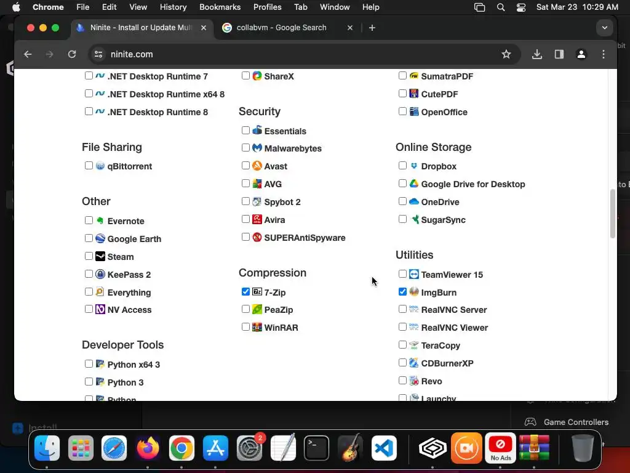Check the .NET Desktop Runtime 7 checkbox
This screenshot has width=630, height=473.
click(x=89, y=76)
